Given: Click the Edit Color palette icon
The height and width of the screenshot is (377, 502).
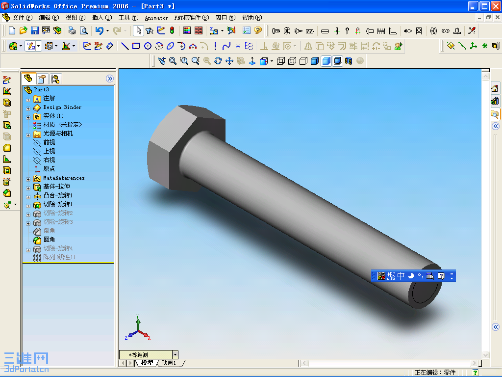Looking at the screenshot, I should point(187,30).
